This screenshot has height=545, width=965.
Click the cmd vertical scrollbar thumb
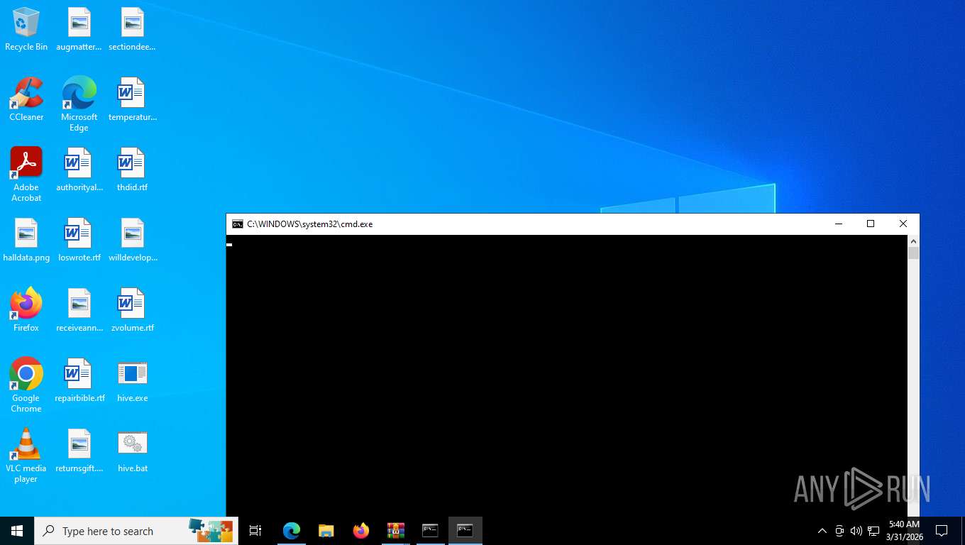(913, 253)
